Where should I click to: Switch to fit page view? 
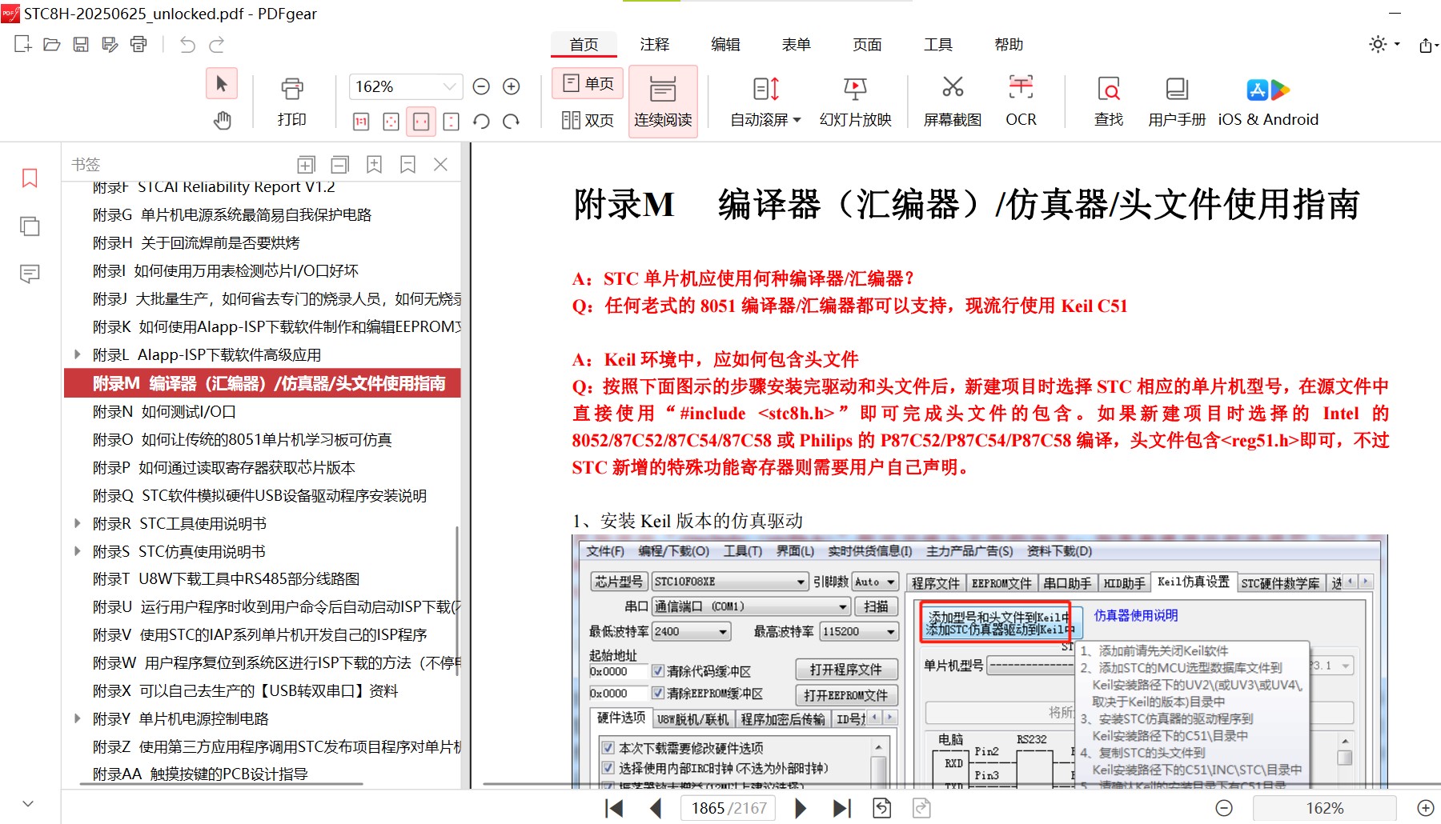click(x=391, y=122)
